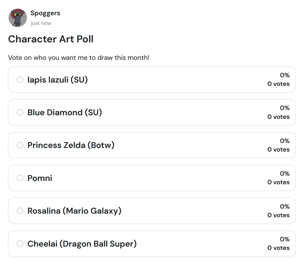Click the 'Rosalina (Mario Galaxy)' option text
Viewport: 303px width, 261px height.
(x=74, y=211)
